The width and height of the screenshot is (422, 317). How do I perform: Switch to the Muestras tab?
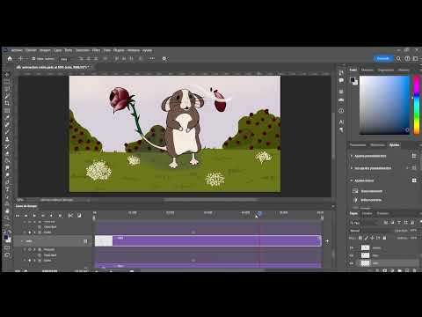(367, 70)
